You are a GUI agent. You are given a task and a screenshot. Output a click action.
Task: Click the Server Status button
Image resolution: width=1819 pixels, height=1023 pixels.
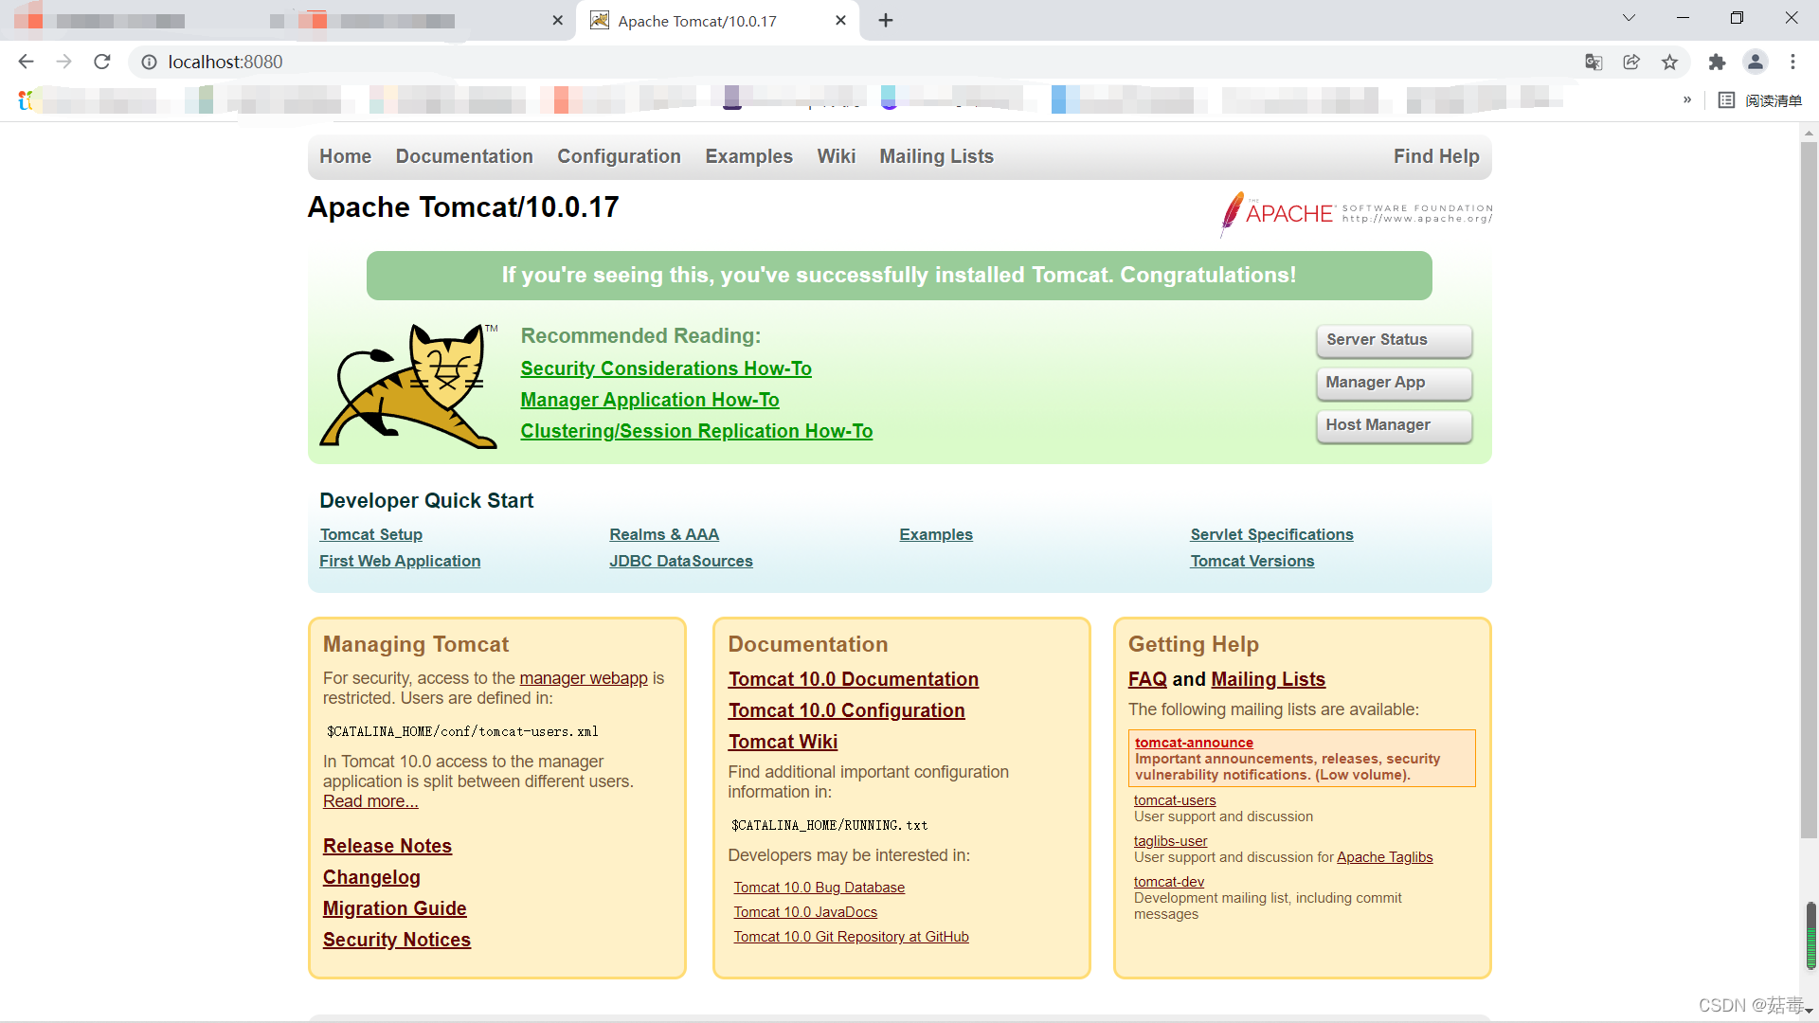tap(1394, 340)
